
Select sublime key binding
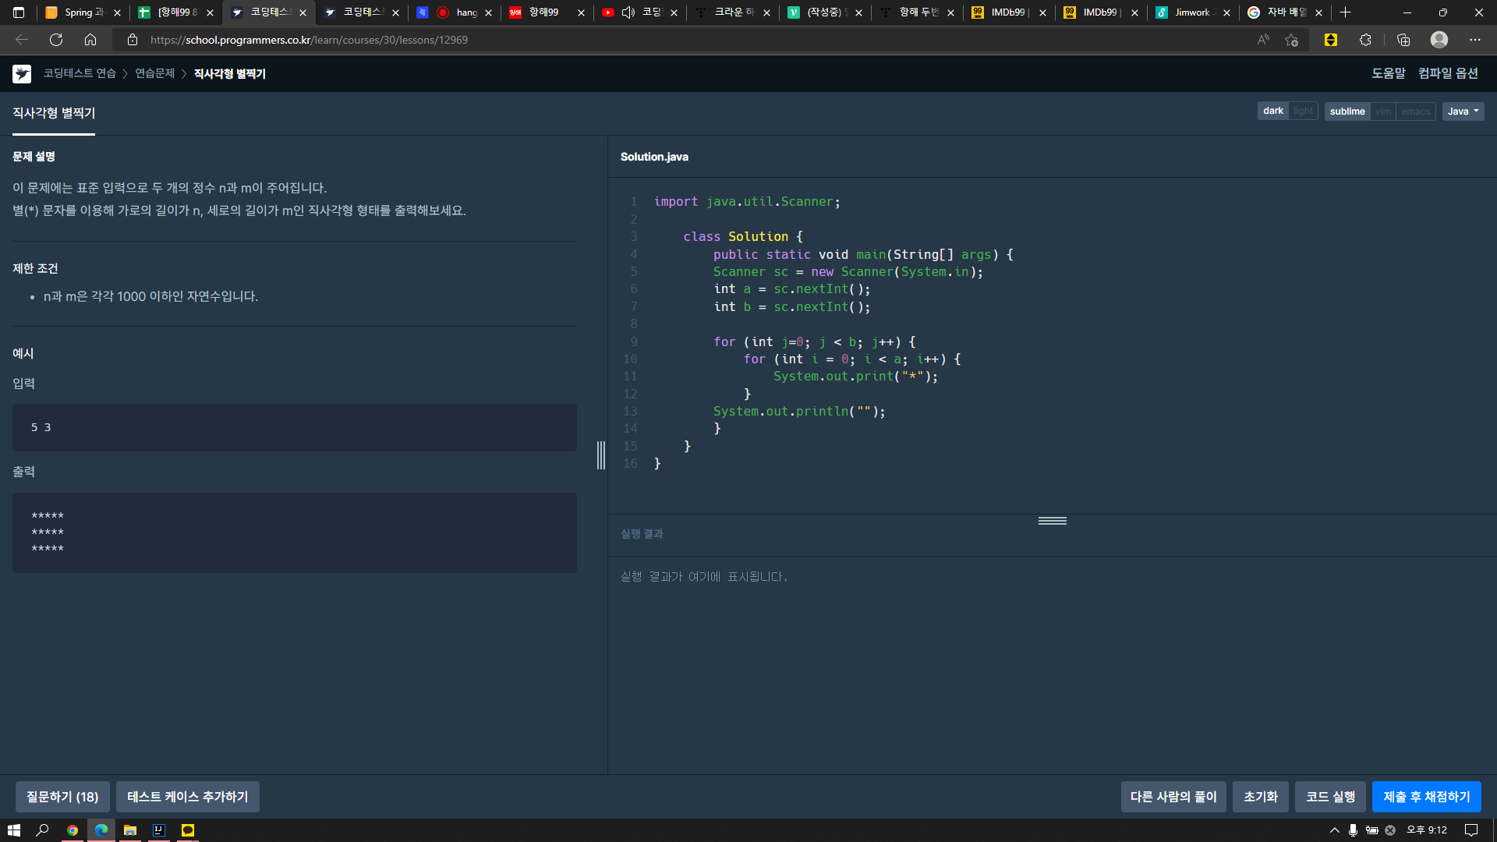(x=1347, y=111)
